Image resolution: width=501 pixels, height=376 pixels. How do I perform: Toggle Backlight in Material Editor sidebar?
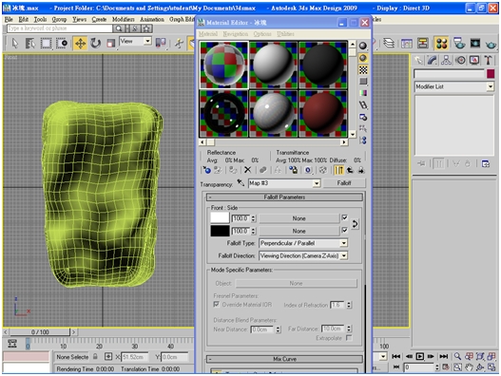point(362,58)
